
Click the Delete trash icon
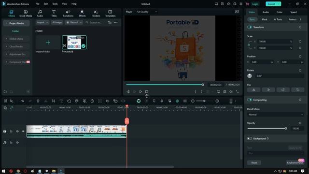pyautogui.click(x=38, y=101)
